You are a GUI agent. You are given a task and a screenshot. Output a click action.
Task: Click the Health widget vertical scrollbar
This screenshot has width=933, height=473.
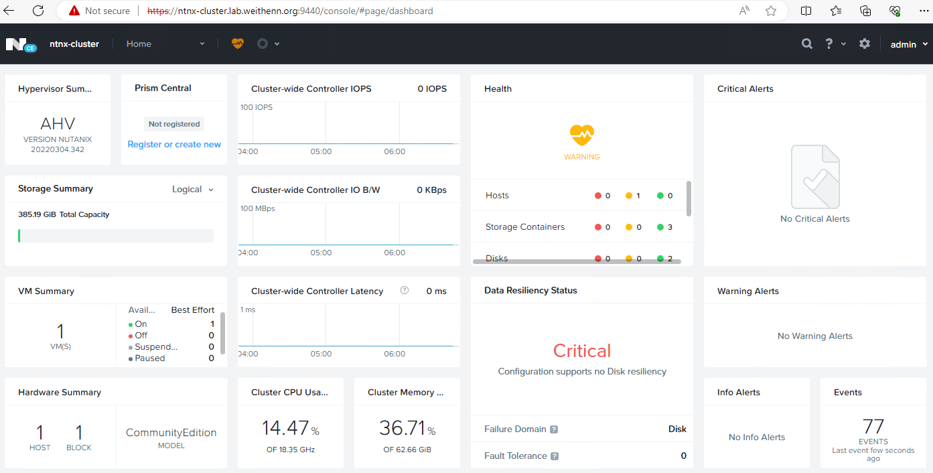pos(689,198)
